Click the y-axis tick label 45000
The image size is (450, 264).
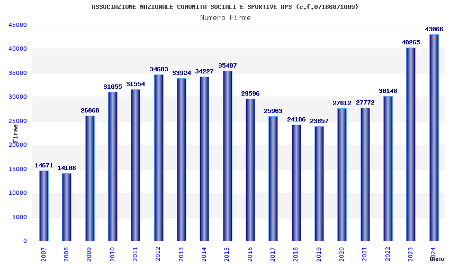tap(18, 25)
